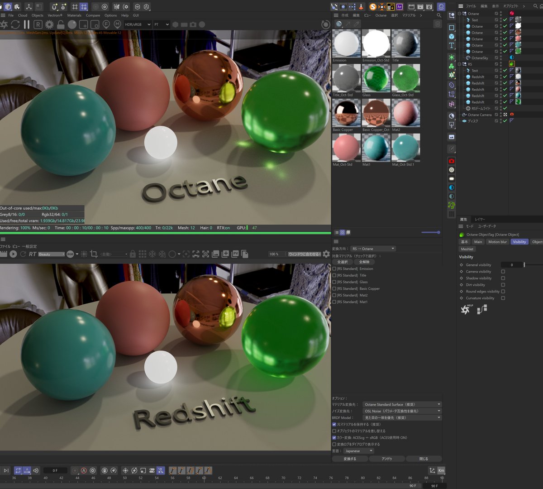Screen dimensions: 543x489
Task: Click the Meshlet button in attributes
Action: [x=467, y=249]
